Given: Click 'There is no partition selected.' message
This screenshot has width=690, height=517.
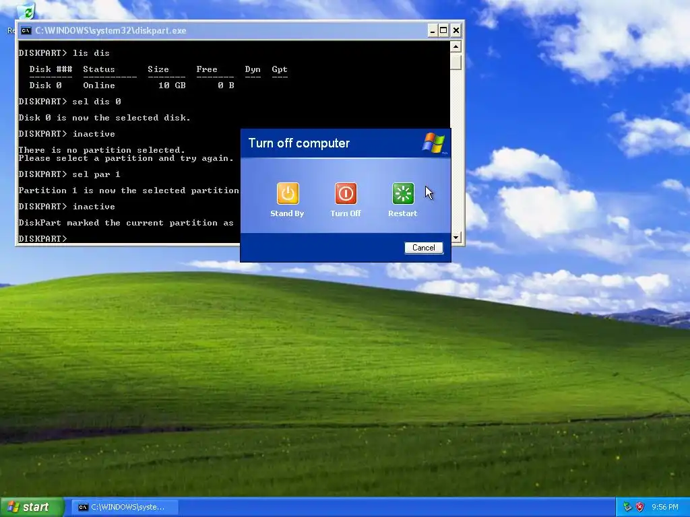Looking at the screenshot, I should pos(102,150).
